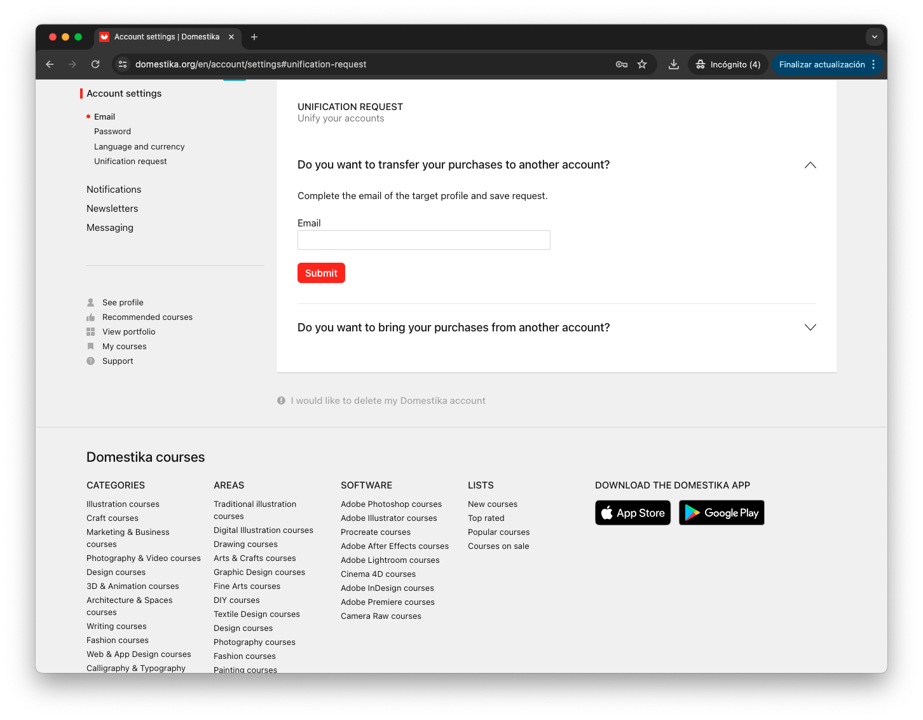
Task: Click the My courses bookmark icon
Action: pos(91,347)
